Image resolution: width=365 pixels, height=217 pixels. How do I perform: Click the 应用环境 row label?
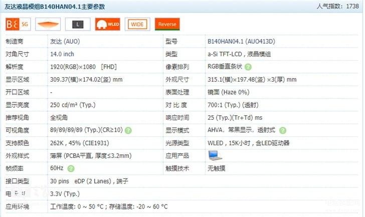pyautogui.click(x=17, y=206)
